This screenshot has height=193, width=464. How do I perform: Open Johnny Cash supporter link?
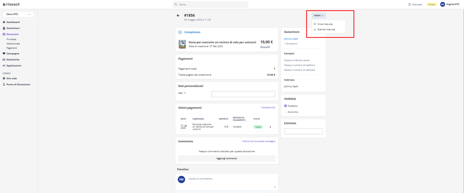tap(291, 39)
